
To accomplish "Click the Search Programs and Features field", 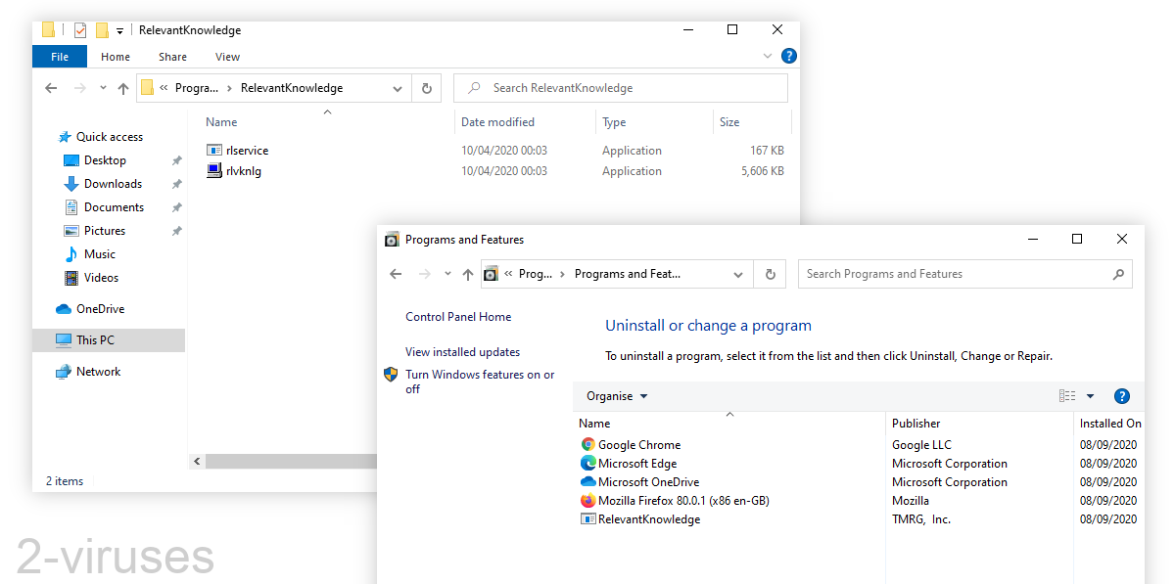I will 964,274.
